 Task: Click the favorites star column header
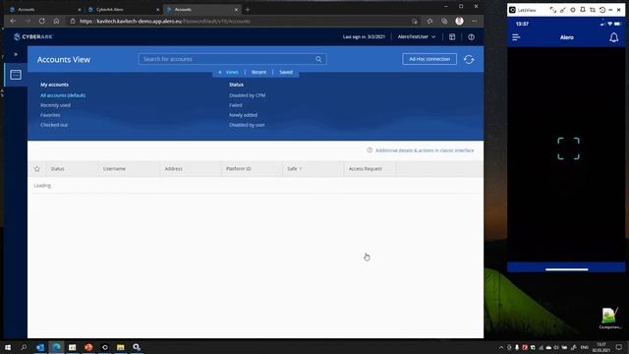pyautogui.click(x=37, y=169)
